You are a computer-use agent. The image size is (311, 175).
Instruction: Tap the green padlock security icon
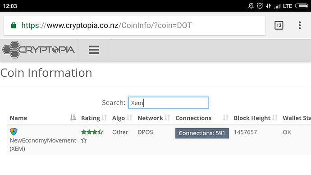14,25
